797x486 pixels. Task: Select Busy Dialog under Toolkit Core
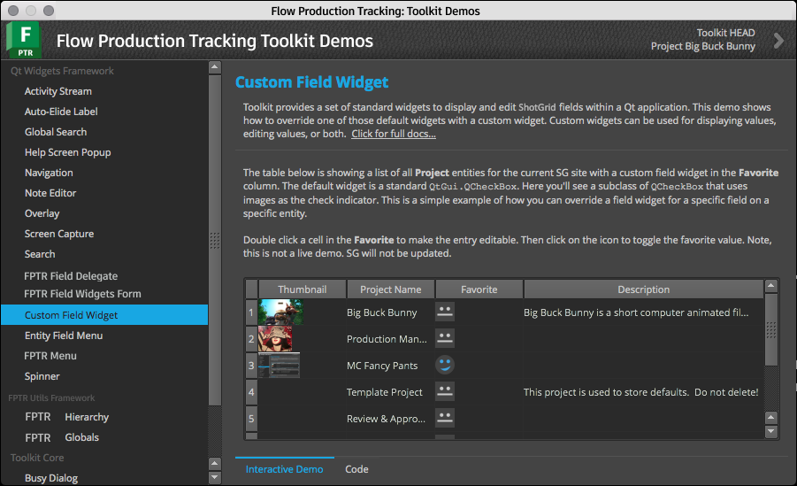50,478
